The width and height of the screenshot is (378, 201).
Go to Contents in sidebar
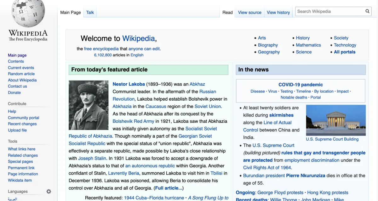(x=16, y=61)
